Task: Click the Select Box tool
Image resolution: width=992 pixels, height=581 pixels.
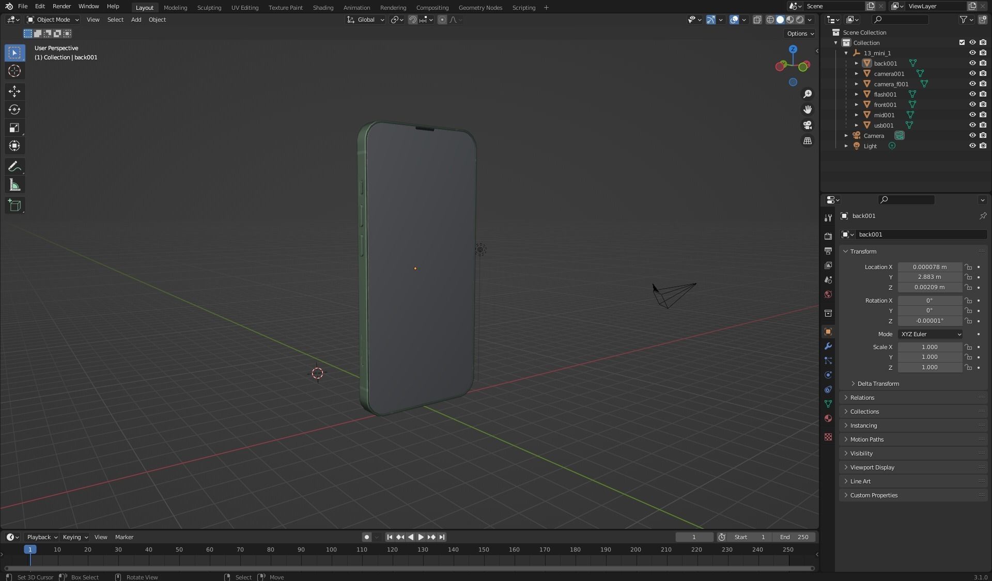Action: point(14,53)
